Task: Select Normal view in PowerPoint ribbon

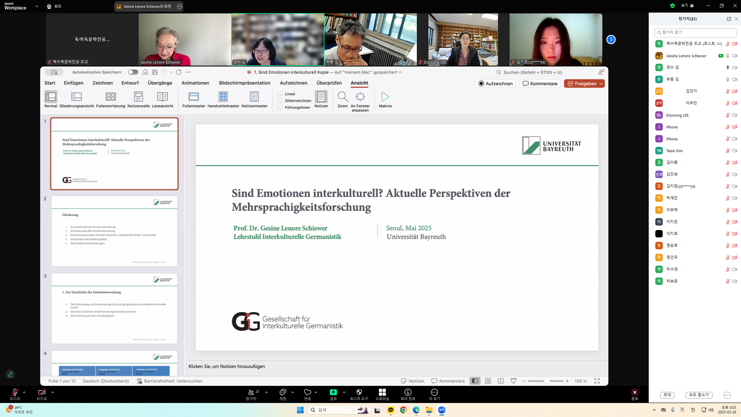Action: point(51,99)
